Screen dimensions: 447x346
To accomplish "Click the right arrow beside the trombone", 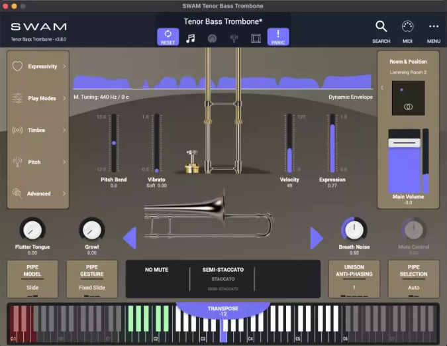I will click(x=317, y=238).
